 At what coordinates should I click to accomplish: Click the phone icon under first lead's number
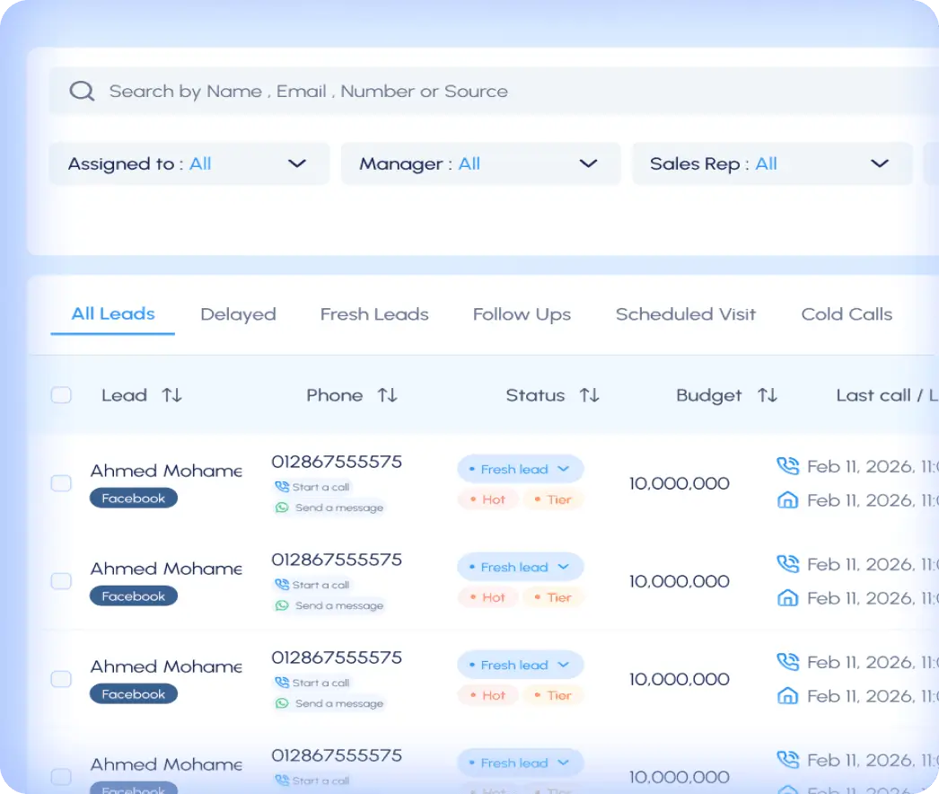283,486
